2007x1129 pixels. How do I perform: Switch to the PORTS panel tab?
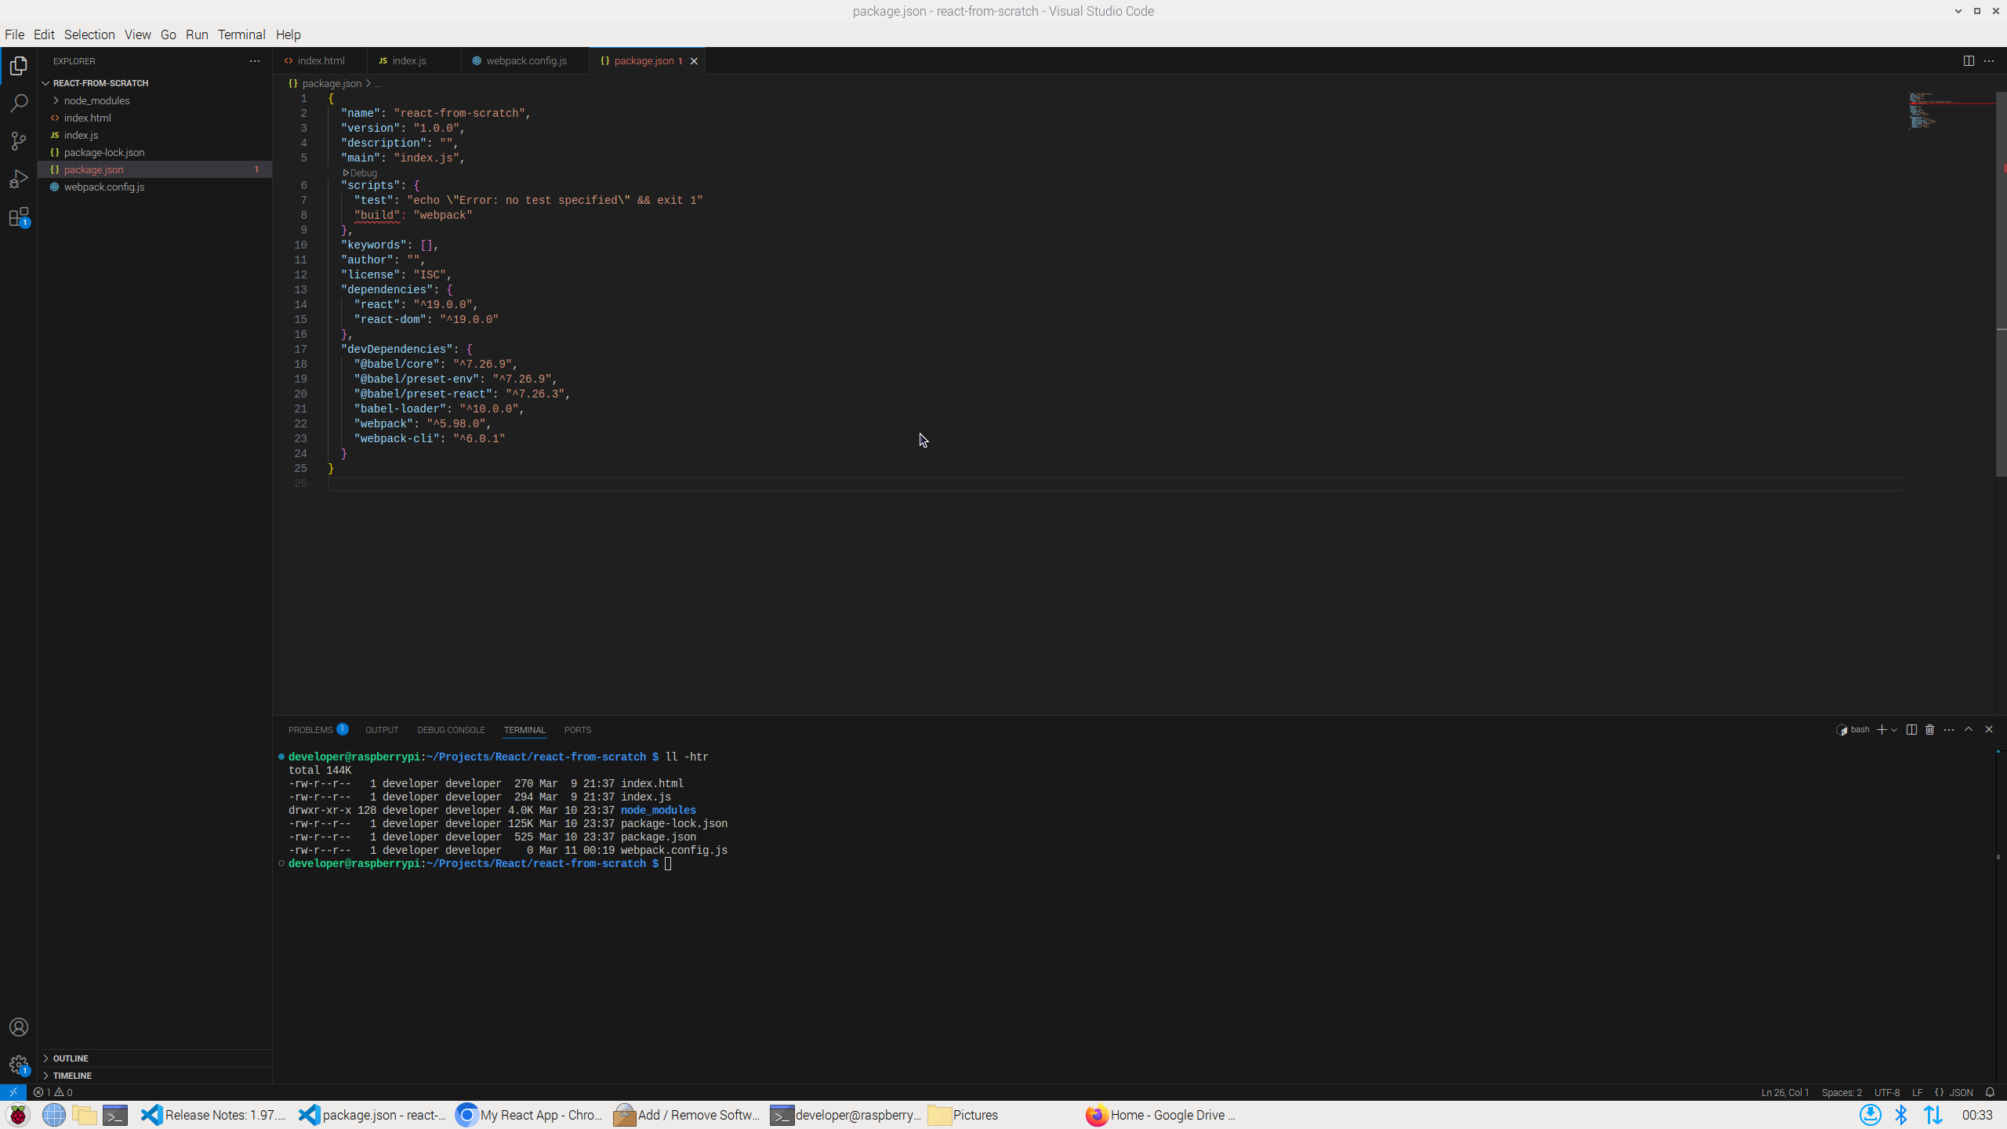coord(578,730)
